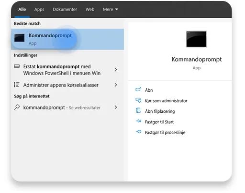This screenshot has height=193, width=245.
Task: Click Kommandoprompt title in preview pane
Action: [x=197, y=59]
